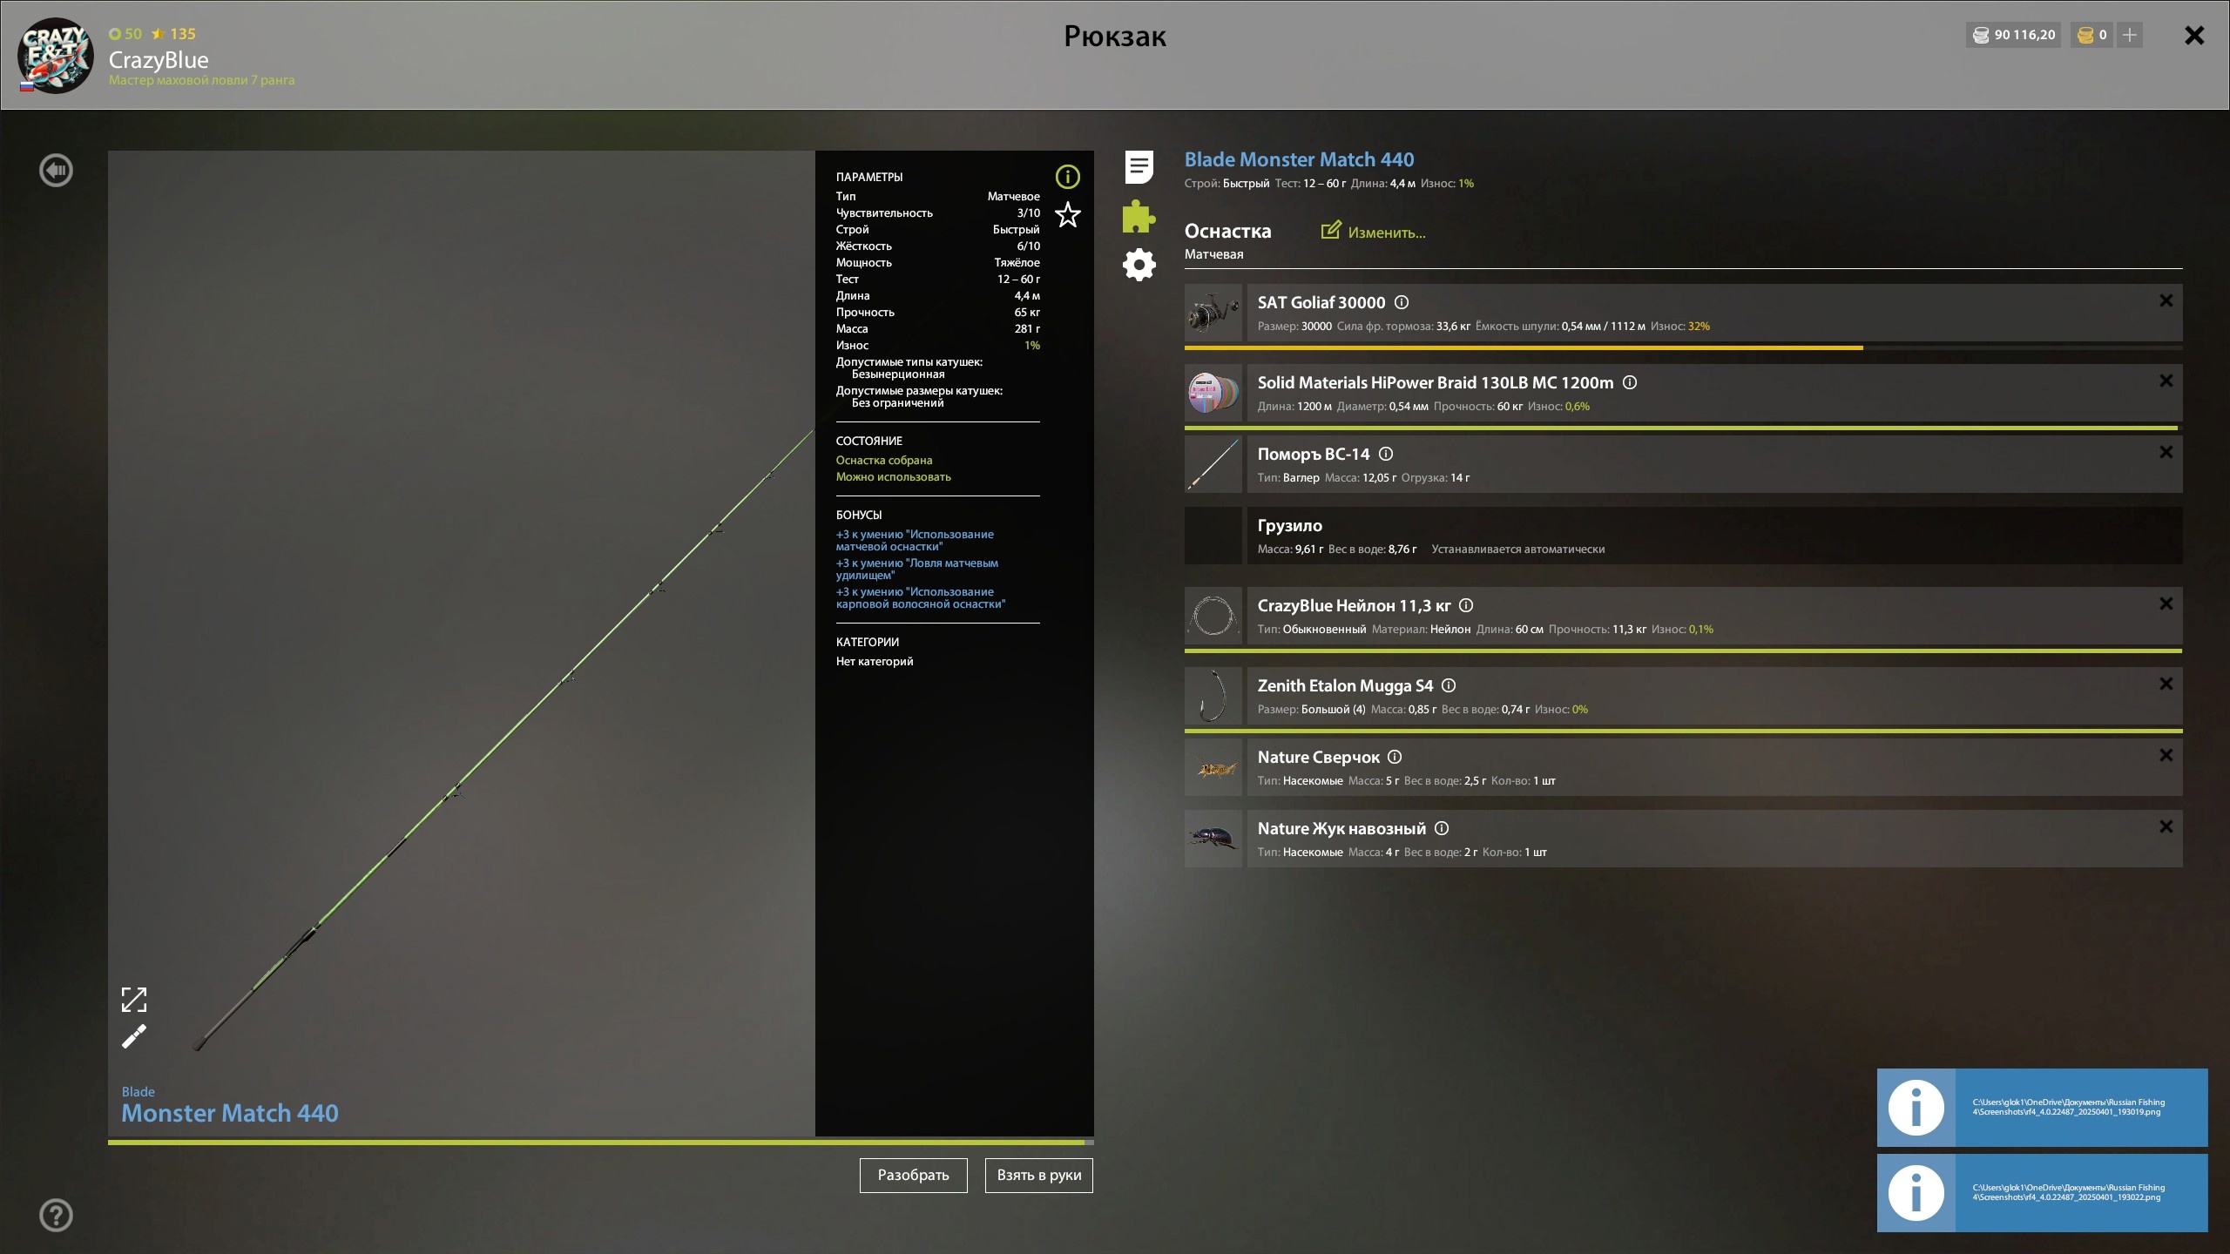
Task: Click the silver balance 90 116,20
Action: tap(2013, 35)
